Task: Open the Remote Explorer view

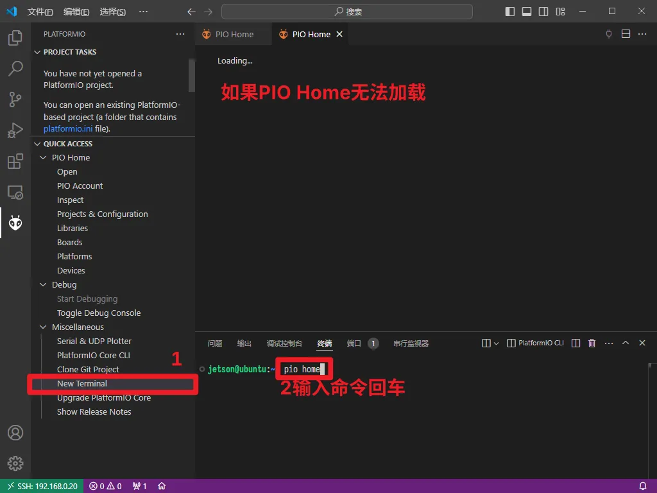Action: [15, 193]
